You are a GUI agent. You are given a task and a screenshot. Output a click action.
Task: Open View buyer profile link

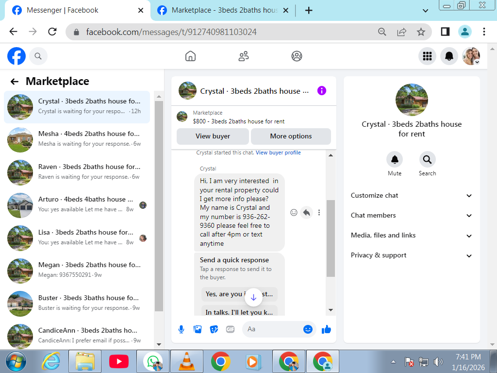coord(278,153)
